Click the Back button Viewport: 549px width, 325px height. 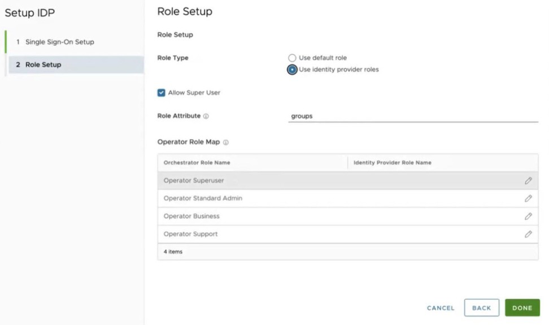tap(481, 308)
